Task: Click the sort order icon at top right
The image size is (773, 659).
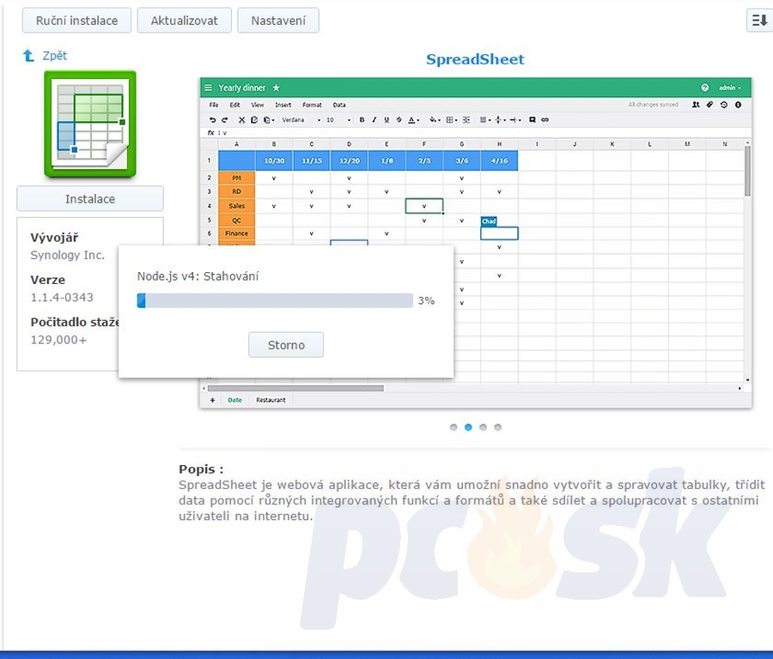Action: [760, 21]
